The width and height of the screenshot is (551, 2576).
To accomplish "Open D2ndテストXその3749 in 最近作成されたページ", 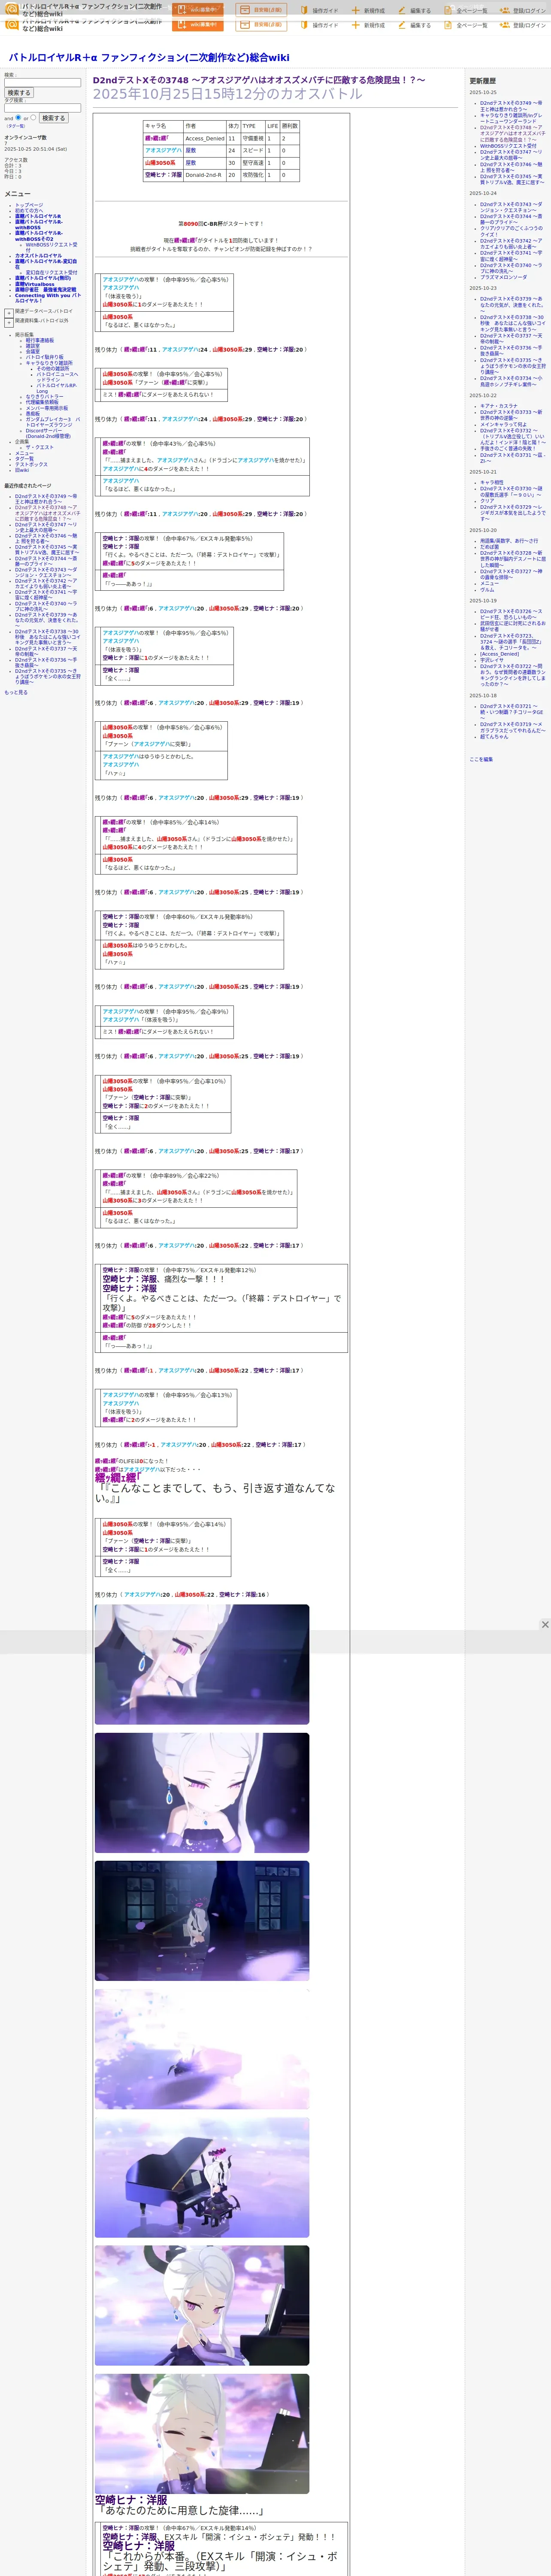I will tap(45, 498).
